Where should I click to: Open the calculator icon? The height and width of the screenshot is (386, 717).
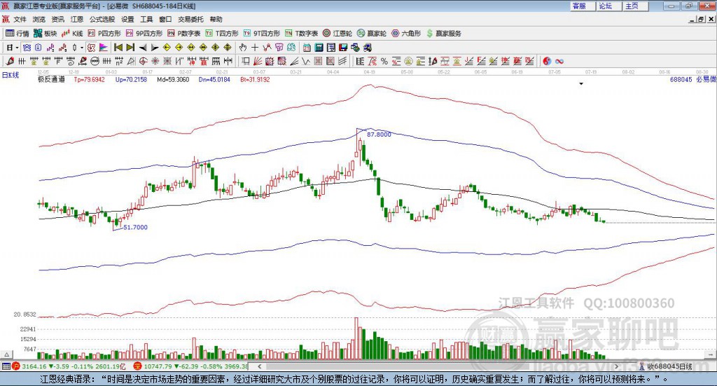click(319, 48)
